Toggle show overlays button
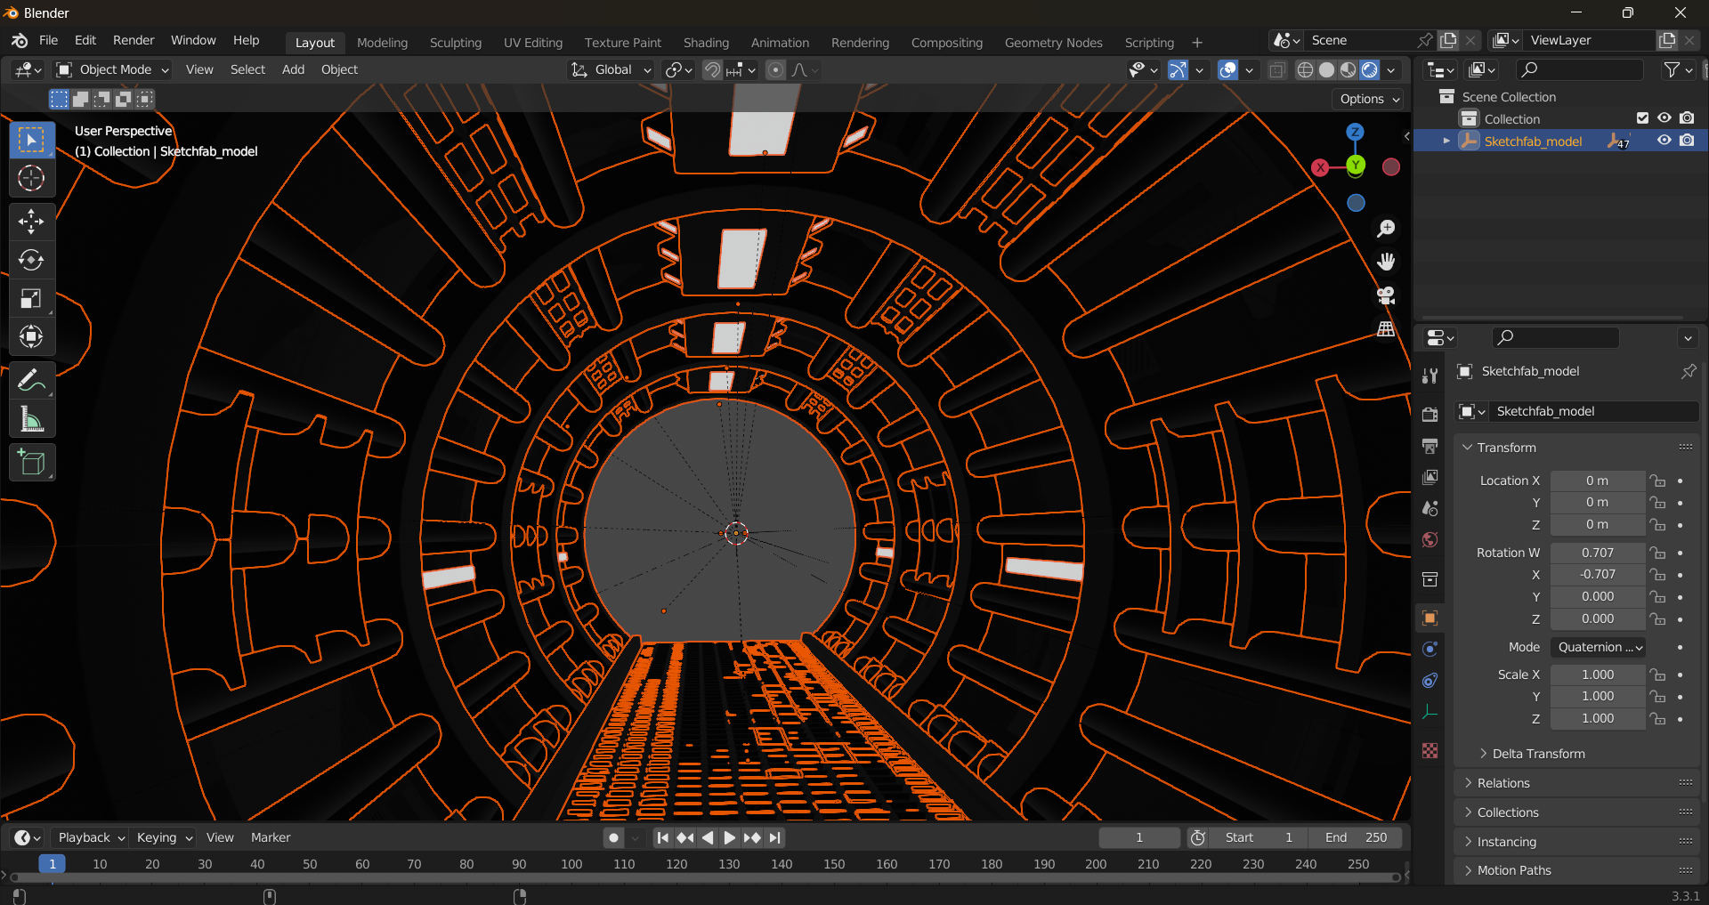1709x905 pixels. pos(1228,69)
